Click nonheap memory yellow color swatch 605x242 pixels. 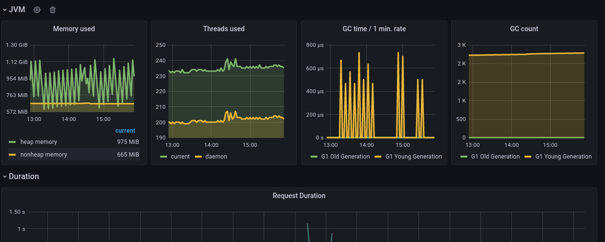pos(13,155)
